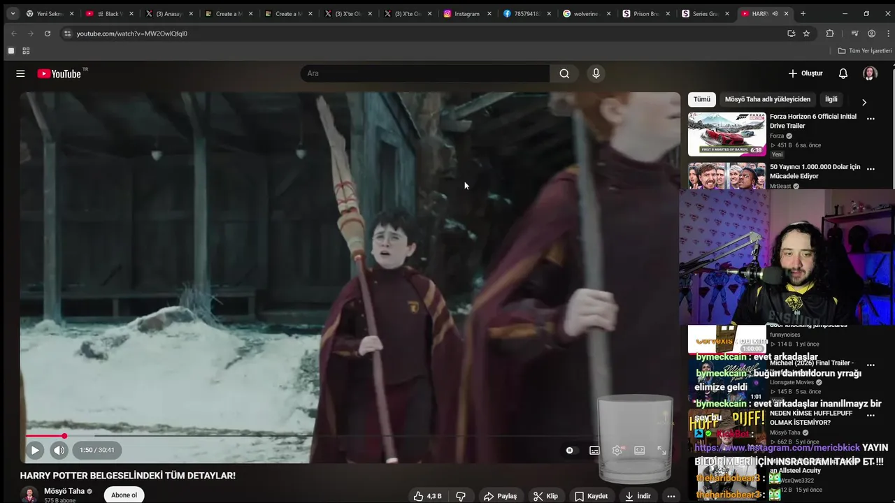
Task: Mute the video volume
Action: click(59, 451)
